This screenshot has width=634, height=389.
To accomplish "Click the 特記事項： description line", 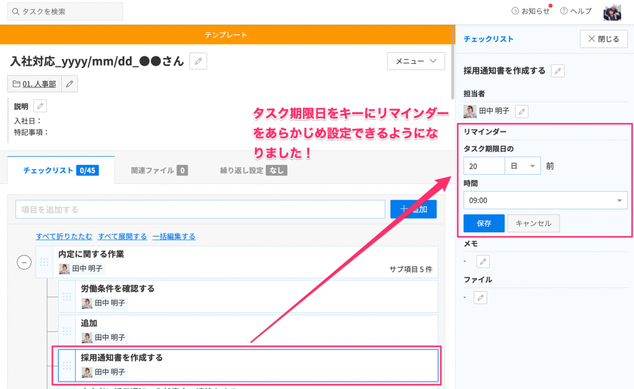I will point(32,132).
